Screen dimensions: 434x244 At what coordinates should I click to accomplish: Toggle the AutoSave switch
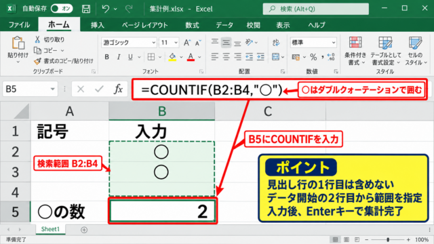62,9
